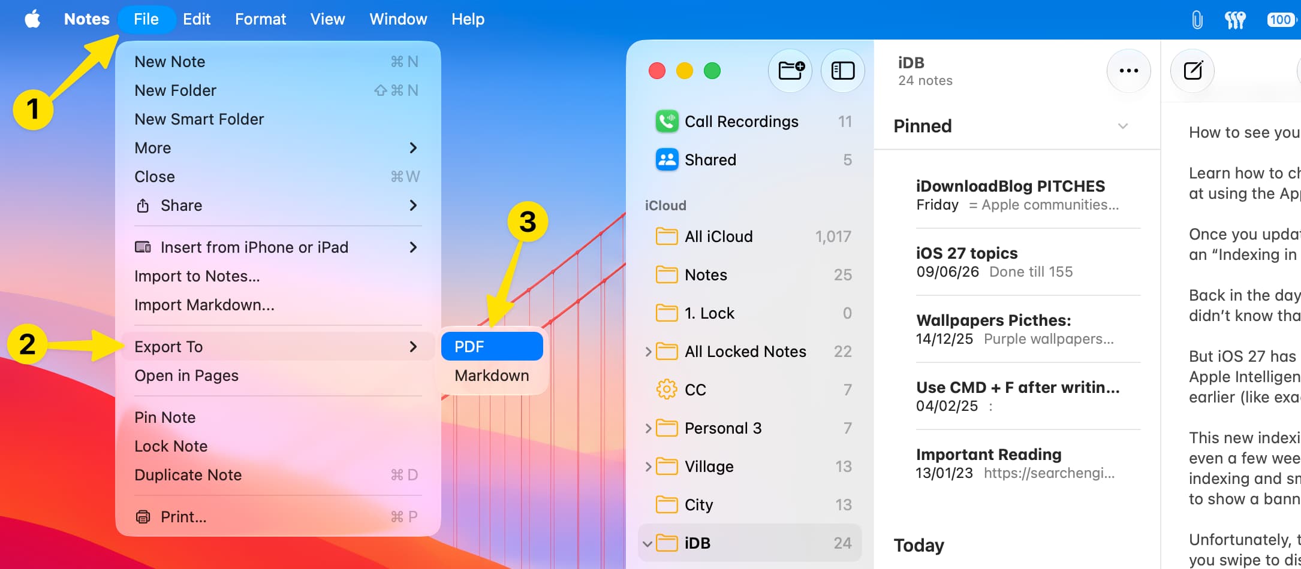Screen dimensions: 1301x569
Task: Open the iOS 27 topics note
Action: pos(1017,262)
